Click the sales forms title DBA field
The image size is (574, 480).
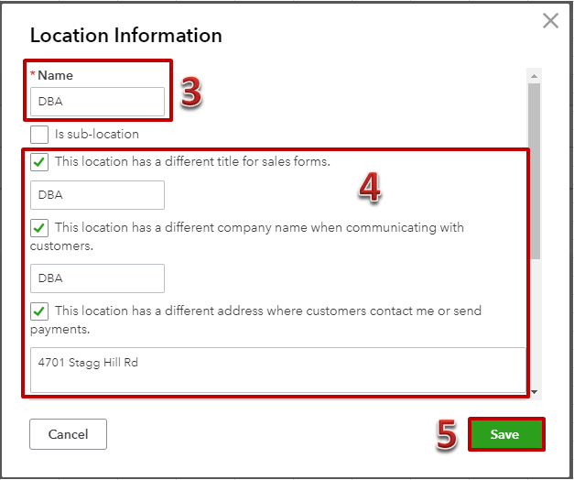pos(97,195)
